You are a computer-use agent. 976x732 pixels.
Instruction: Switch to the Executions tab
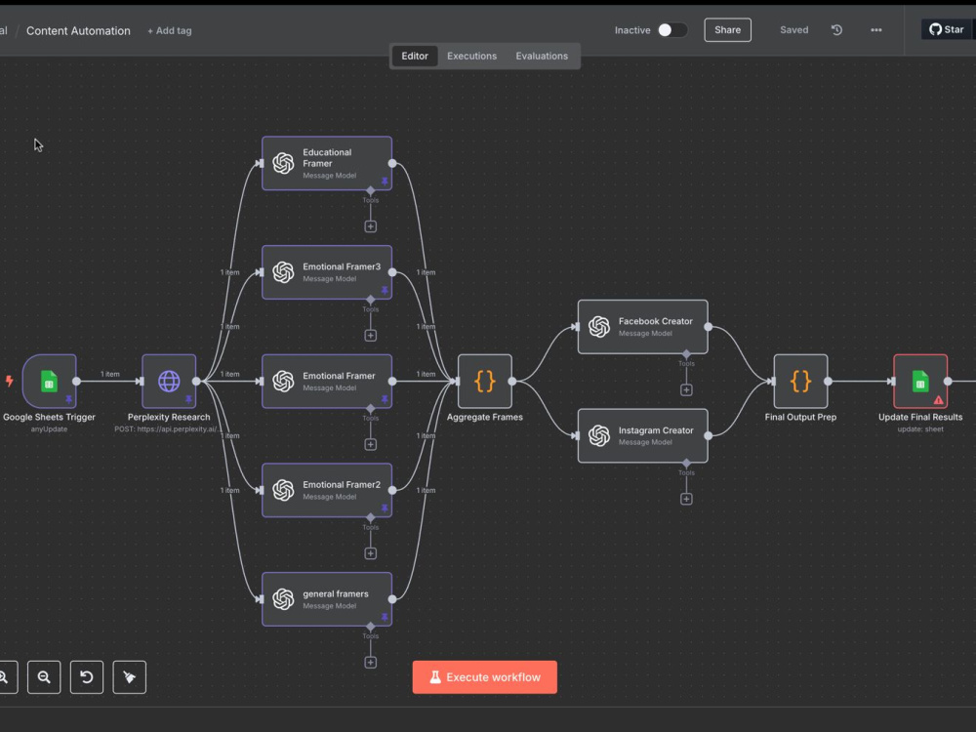click(471, 56)
